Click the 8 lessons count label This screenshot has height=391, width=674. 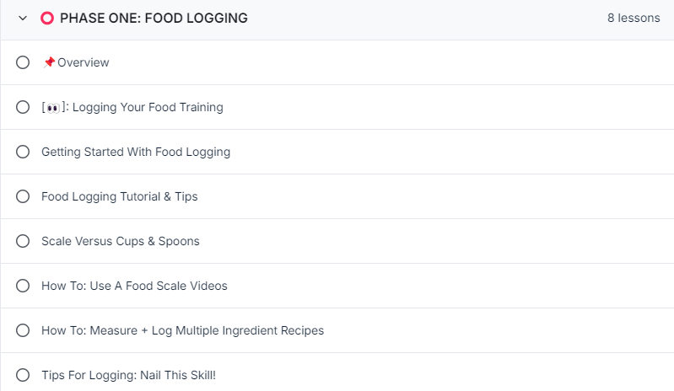coord(634,18)
